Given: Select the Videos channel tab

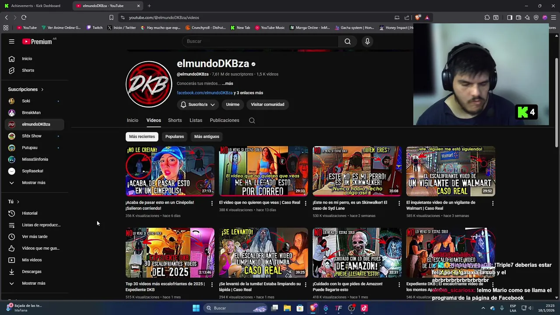Looking at the screenshot, I should click(x=154, y=120).
